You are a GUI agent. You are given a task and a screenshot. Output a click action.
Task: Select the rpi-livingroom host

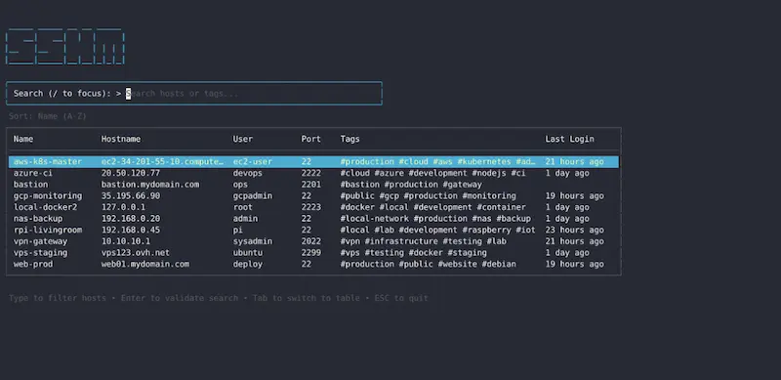coord(48,230)
